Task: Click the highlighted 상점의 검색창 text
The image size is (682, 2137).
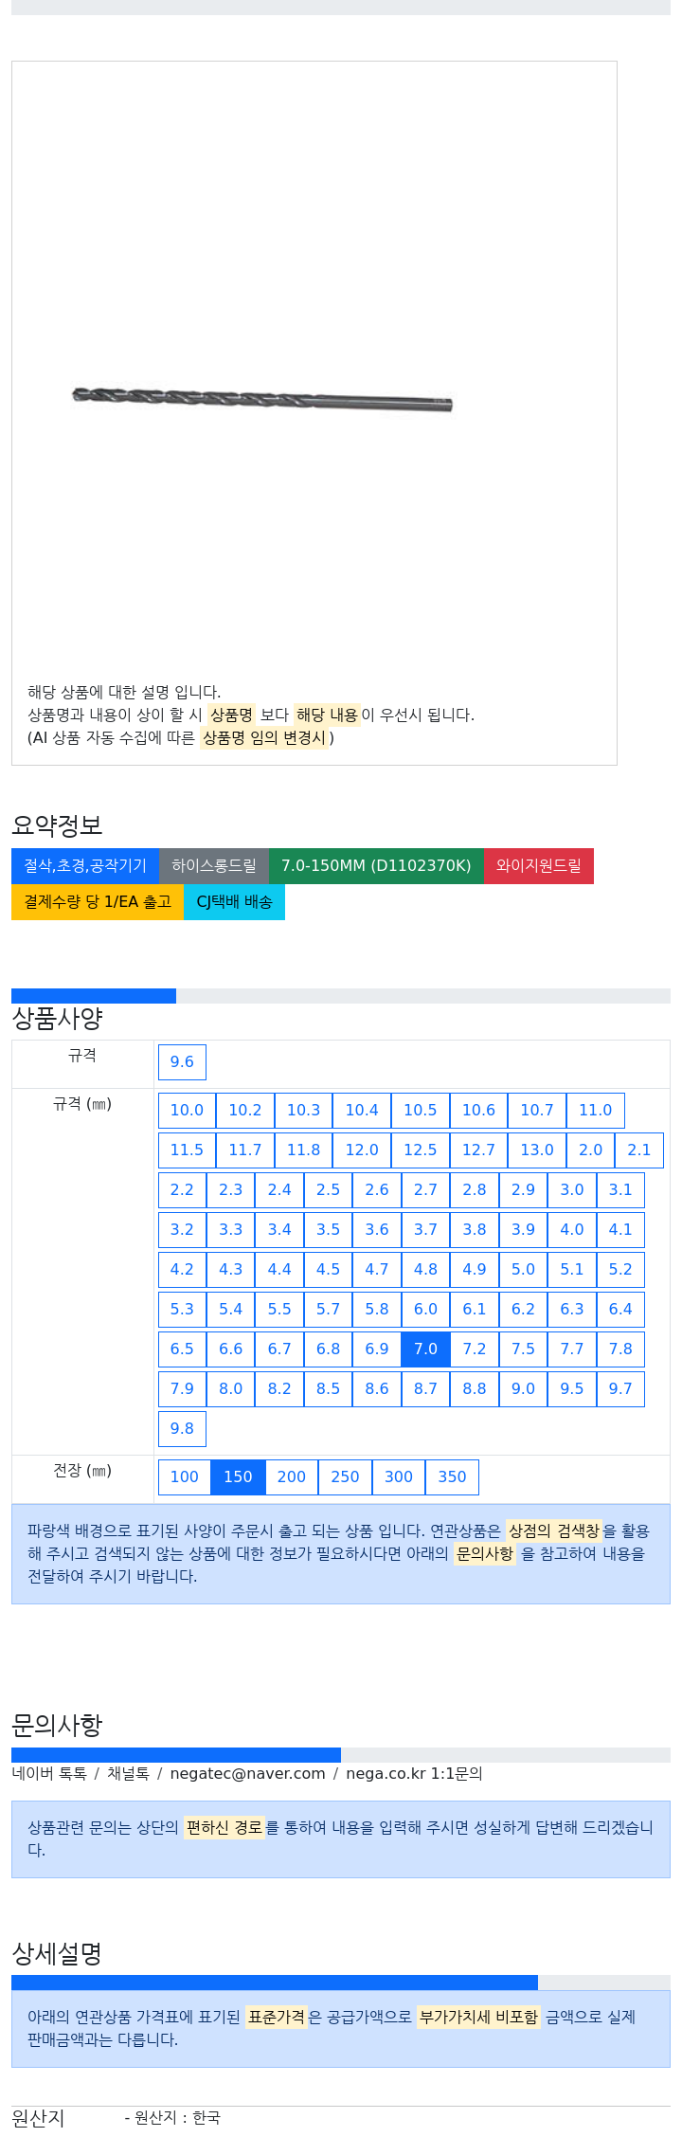Action: (553, 1531)
